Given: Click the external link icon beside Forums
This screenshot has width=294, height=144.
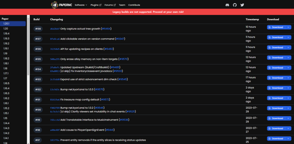Looking at the screenshot, I should point(115,5).
